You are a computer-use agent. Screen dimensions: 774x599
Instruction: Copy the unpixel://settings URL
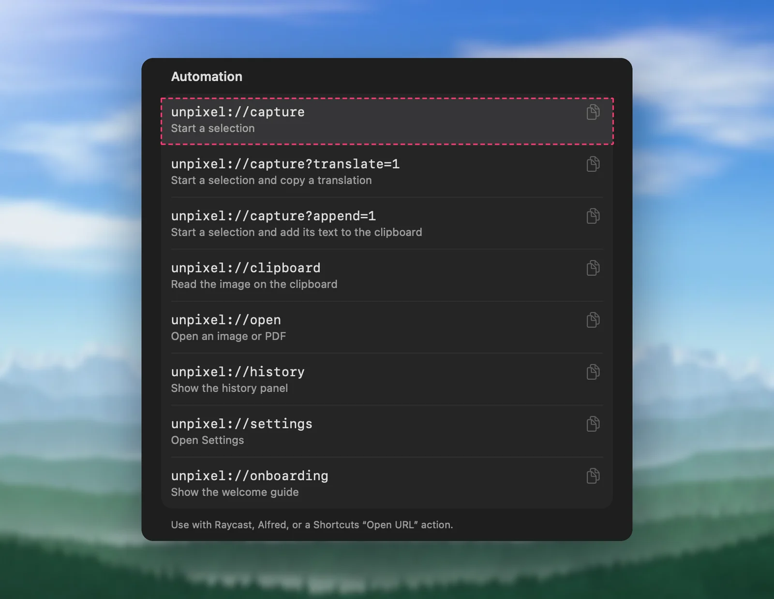point(593,424)
